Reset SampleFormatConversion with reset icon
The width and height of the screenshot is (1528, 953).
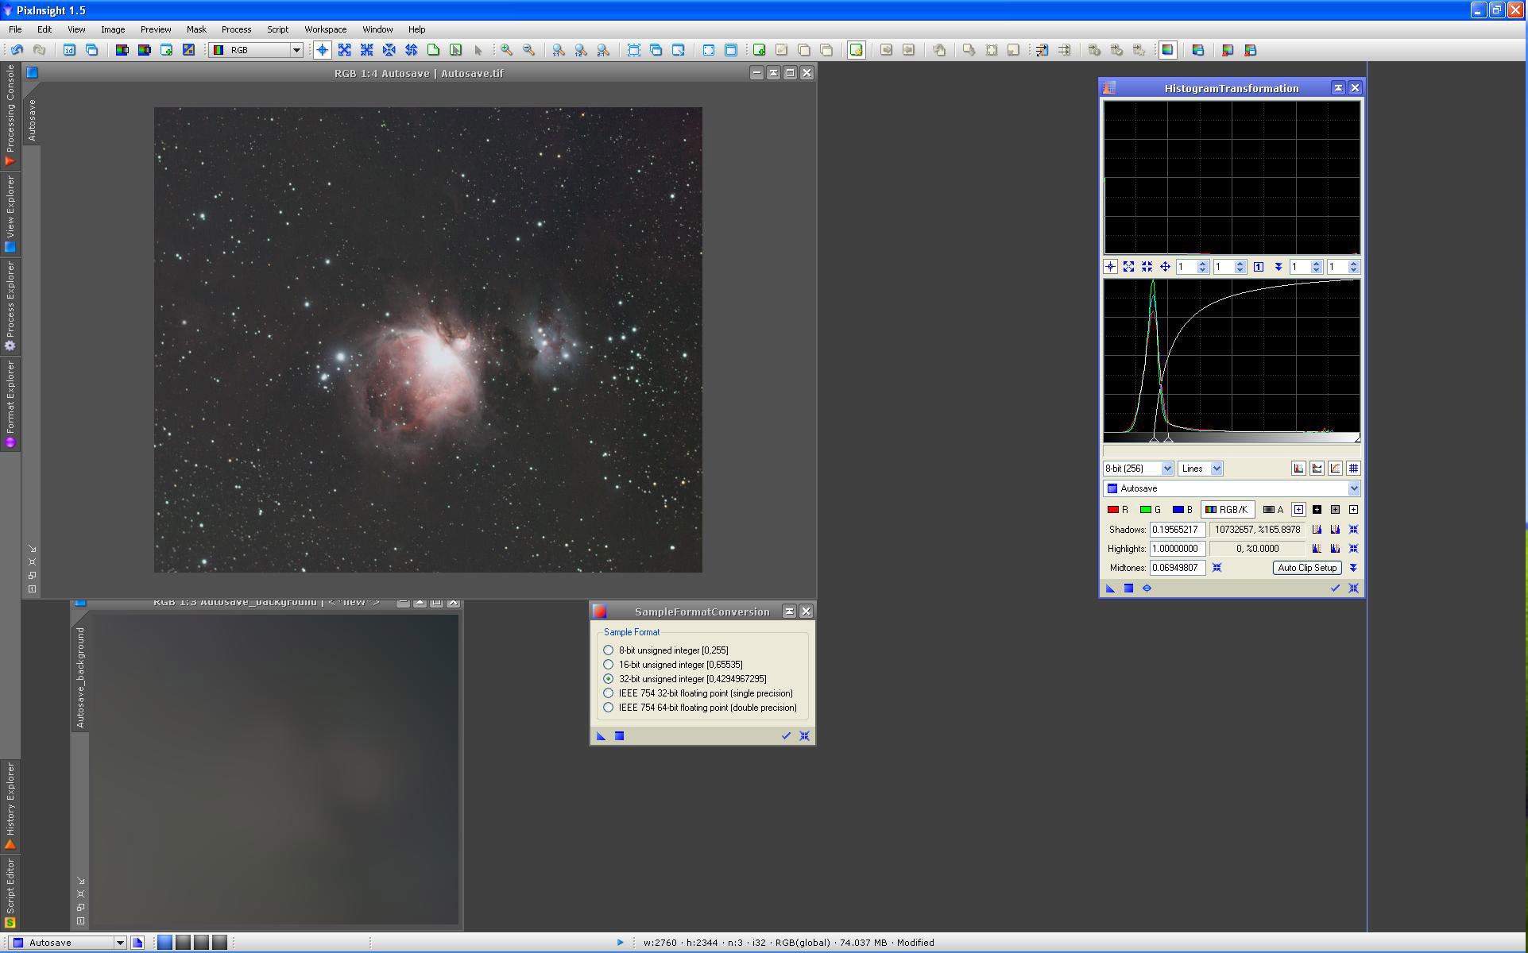[804, 736]
